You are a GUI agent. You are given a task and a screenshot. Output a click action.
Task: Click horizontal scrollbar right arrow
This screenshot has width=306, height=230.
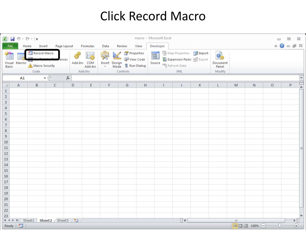[x=294, y=220]
